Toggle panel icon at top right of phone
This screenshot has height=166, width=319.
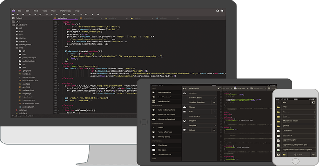click(x=313, y=102)
